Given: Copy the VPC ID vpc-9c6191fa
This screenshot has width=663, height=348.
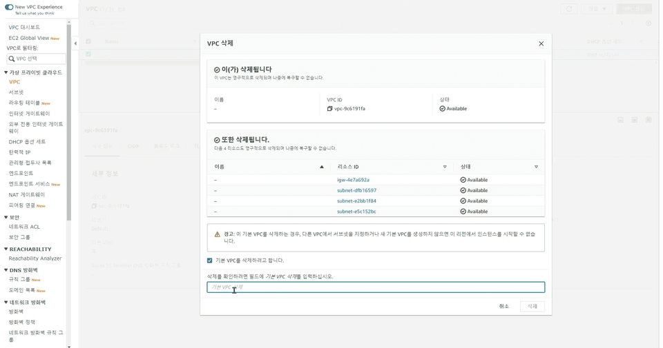Looking at the screenshot, I should [x=330, y=109].
